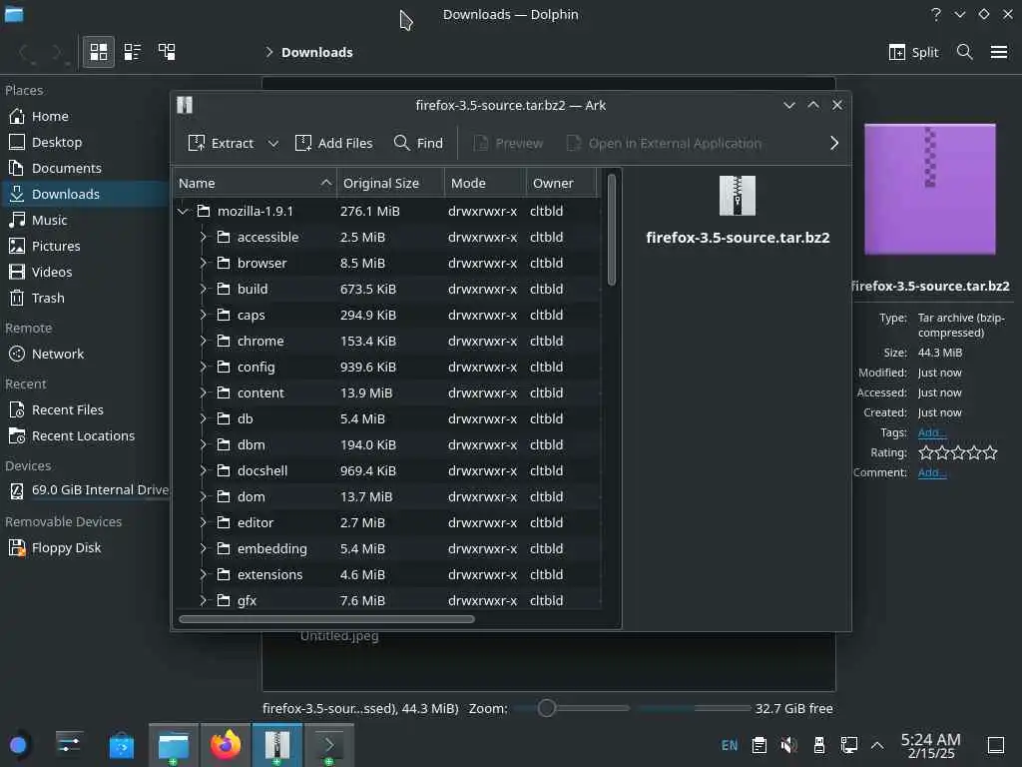Open Firefox from the taskbar
Viewport: 1022px width, 767px height.
click(225, 745)
